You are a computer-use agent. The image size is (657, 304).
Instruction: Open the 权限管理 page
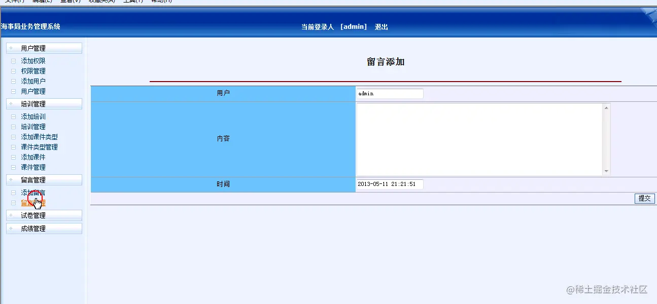33,71
